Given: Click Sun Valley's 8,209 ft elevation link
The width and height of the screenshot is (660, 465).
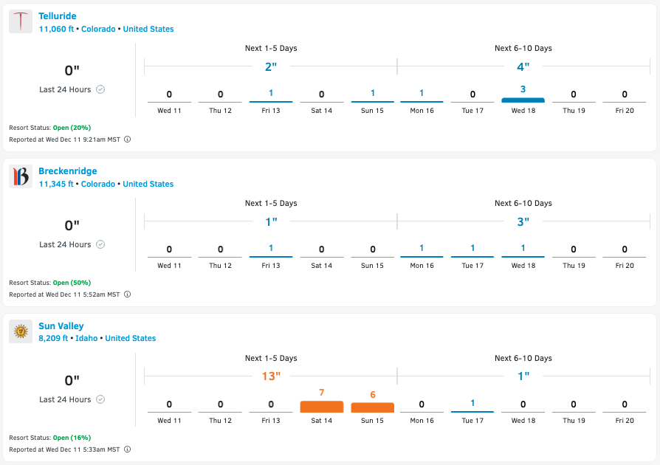Looking at the screenshot, I should [x=54, y=338].
